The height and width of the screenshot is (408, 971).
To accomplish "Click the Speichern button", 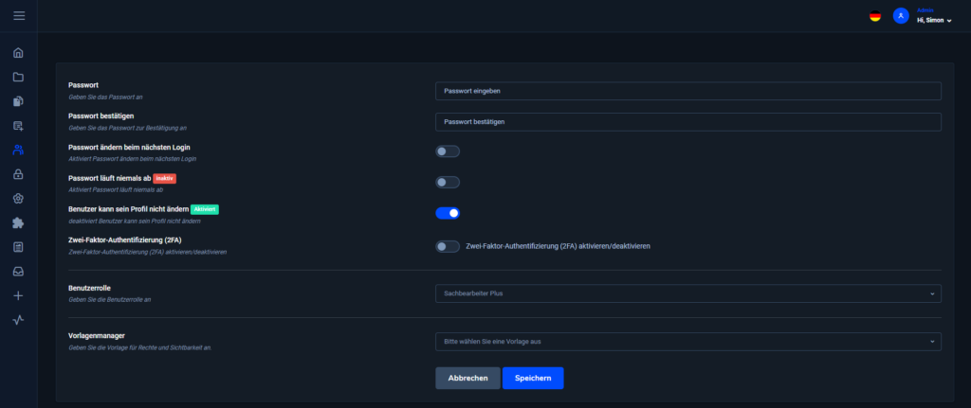I will 533,379.
